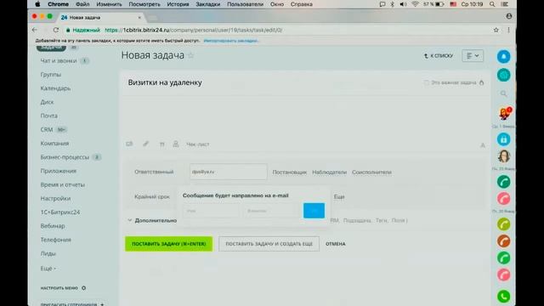The height and width of the screenshot is (306, 544).
Task: Click the import bookmarks link in bookmarks bar
Action: 231,41
